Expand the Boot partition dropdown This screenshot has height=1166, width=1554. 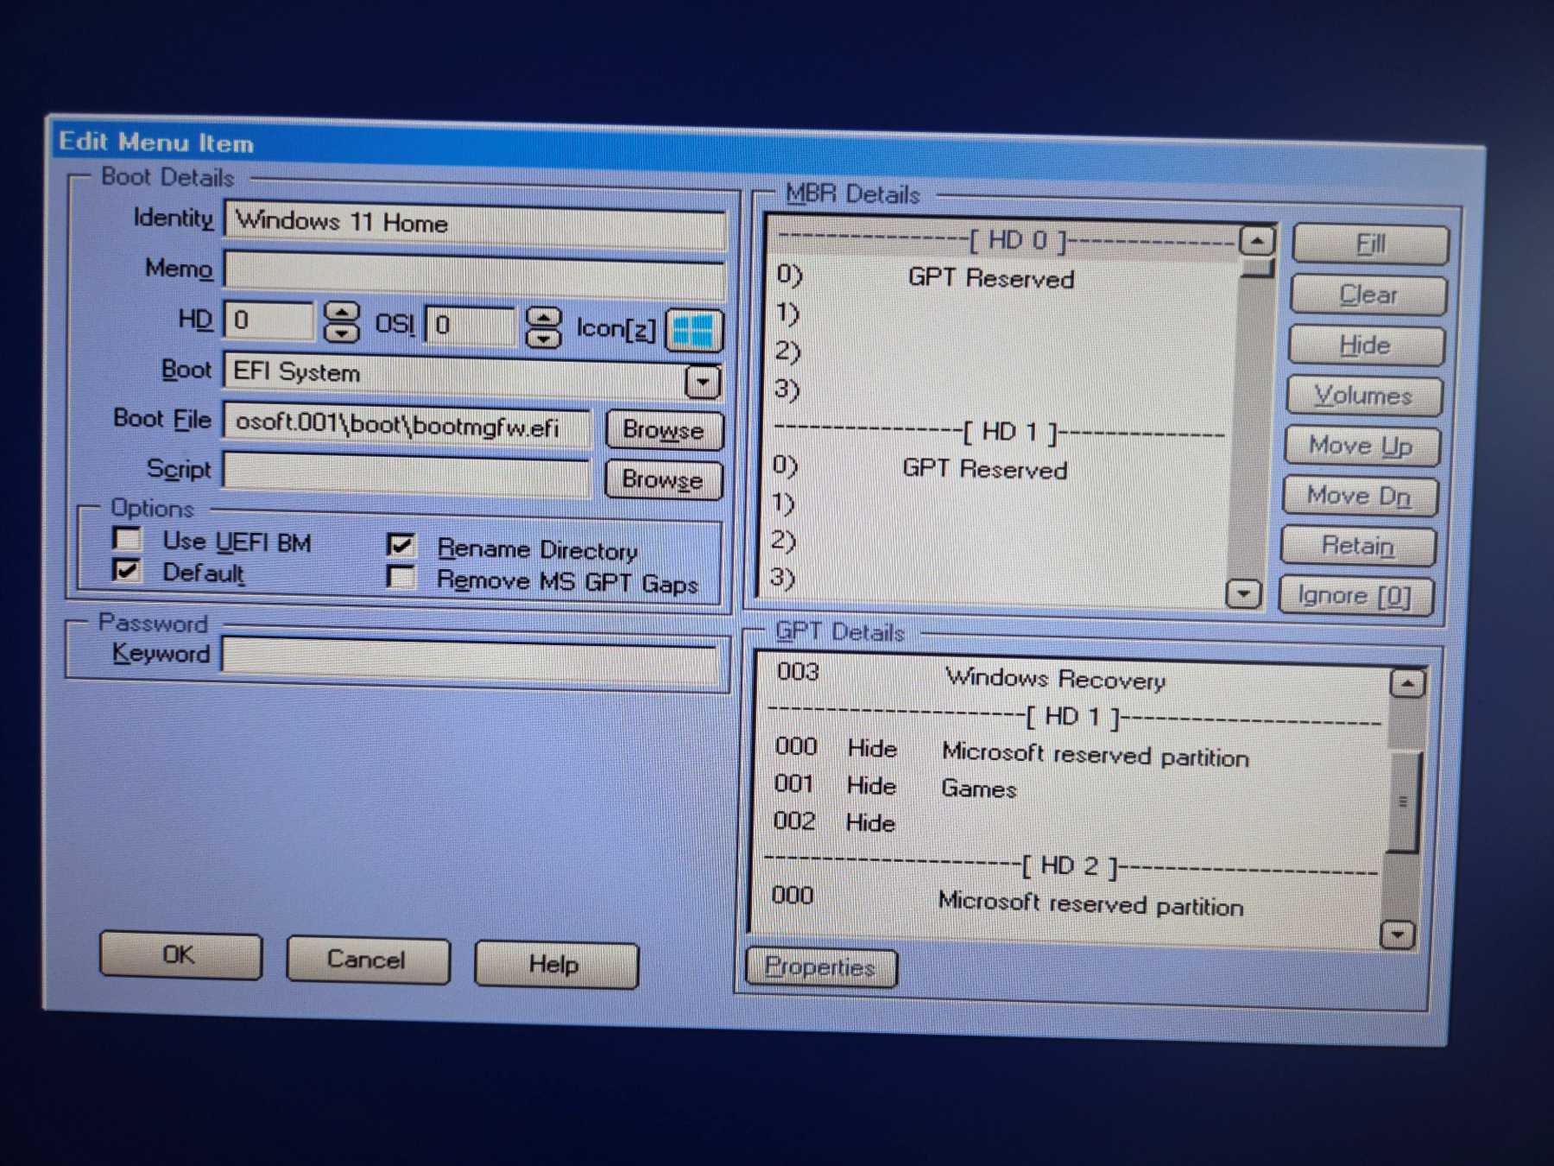click(703, 382)
